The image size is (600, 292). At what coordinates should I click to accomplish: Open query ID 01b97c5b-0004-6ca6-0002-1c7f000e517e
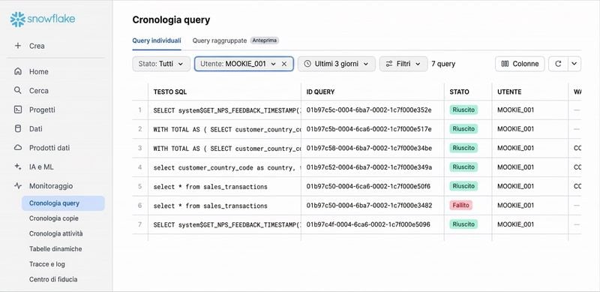click(x=369, y=129)
